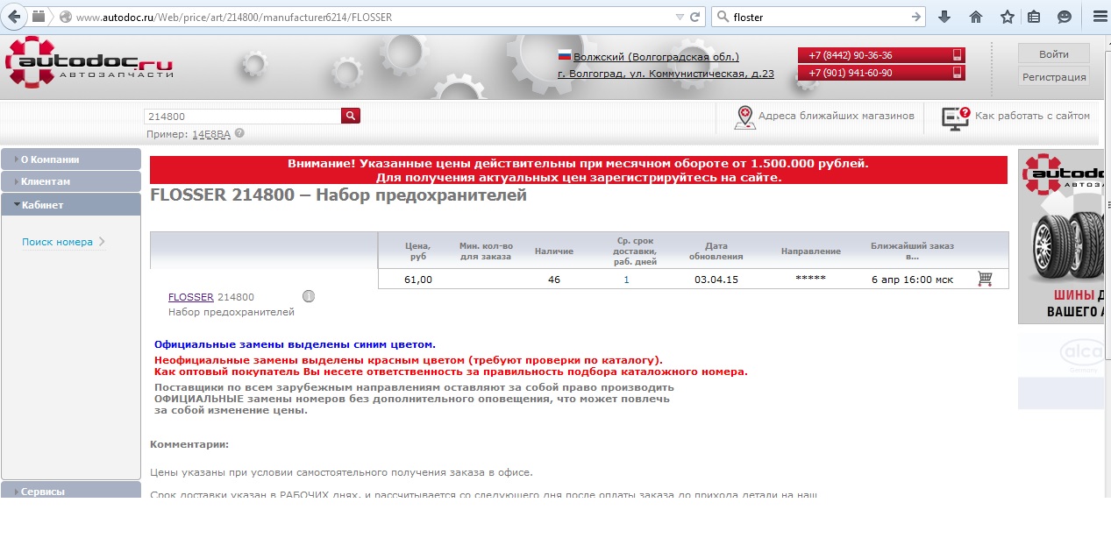The width and height of the screenshot is (1111, 538).
Task: Click the help question mark near example
Action: coord(239,134)
